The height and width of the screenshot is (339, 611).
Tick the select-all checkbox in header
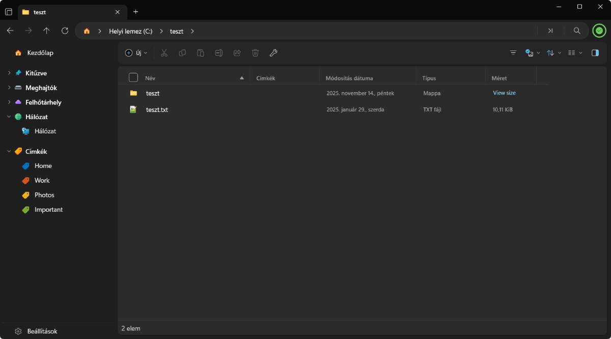point(133,77)
